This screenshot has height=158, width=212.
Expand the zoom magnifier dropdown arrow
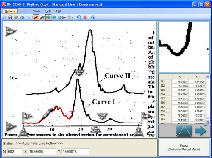tap(73, 18)
